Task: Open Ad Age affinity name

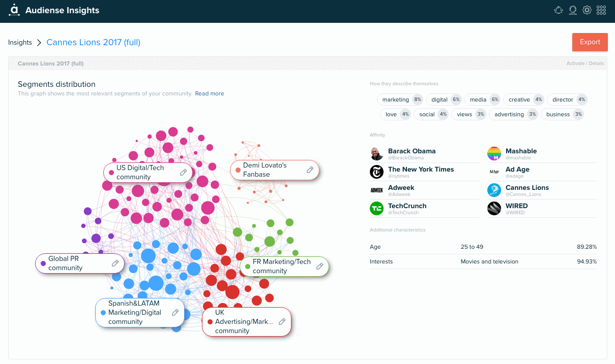Action: (x=517, y=170)
